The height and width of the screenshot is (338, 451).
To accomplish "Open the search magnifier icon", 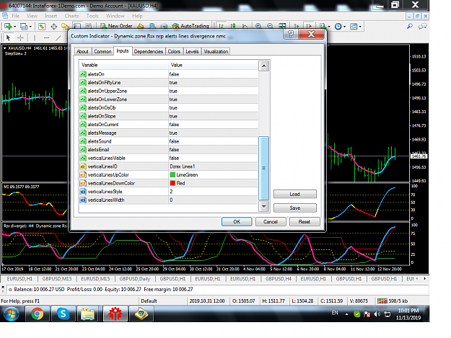I will pyautogui.click(x=410, y=27).
